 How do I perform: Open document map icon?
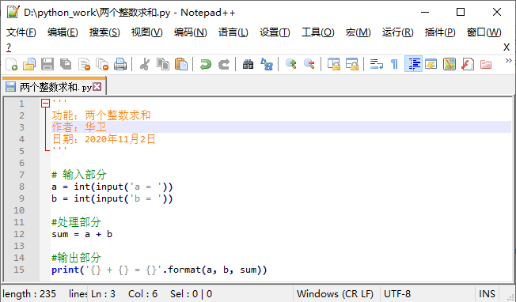(450, 64)
